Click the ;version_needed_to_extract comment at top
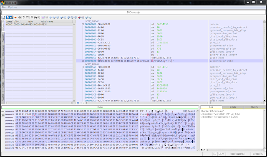This screenshot has width=267, height=157. [228, 27]
